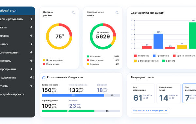The height and width of the screenshot is (124, 196).
Task: Click blue Просрочено legend swatch
Action: (x=154, y=56)
